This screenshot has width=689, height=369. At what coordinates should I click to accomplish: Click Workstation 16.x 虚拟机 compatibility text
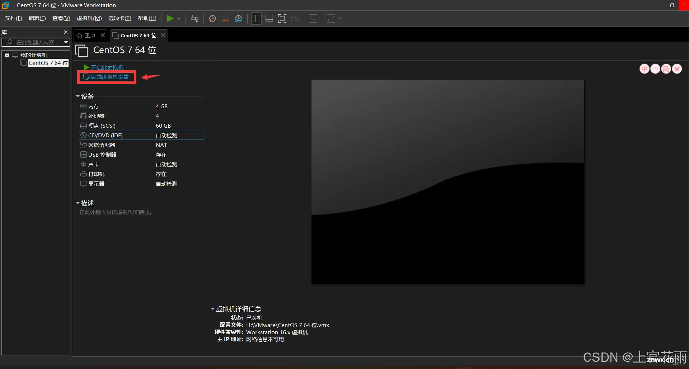click(277, 332)
